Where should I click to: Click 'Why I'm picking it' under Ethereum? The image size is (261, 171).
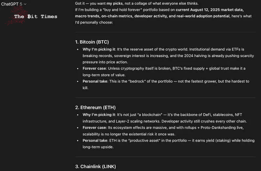(99, 115)
